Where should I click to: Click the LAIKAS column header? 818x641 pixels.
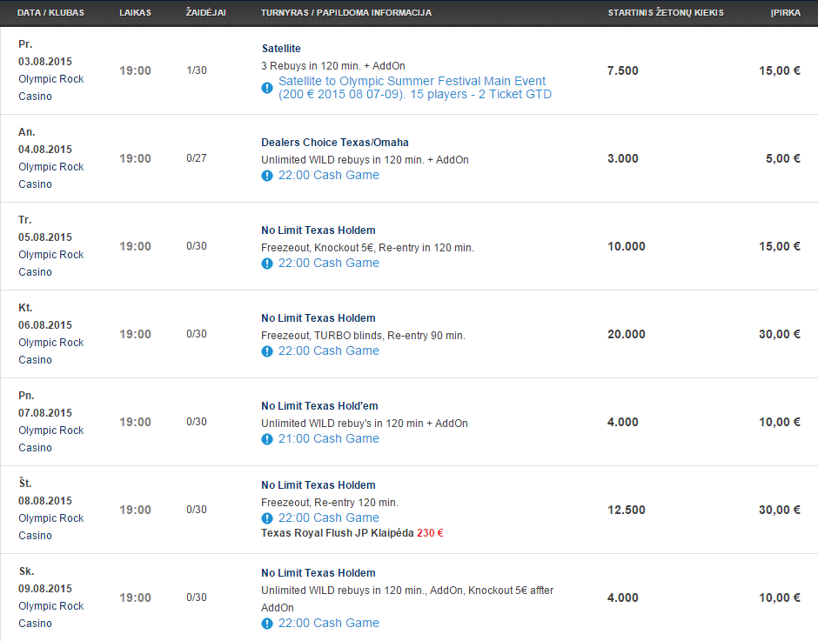pyautogui.click(x=135, y=12)
